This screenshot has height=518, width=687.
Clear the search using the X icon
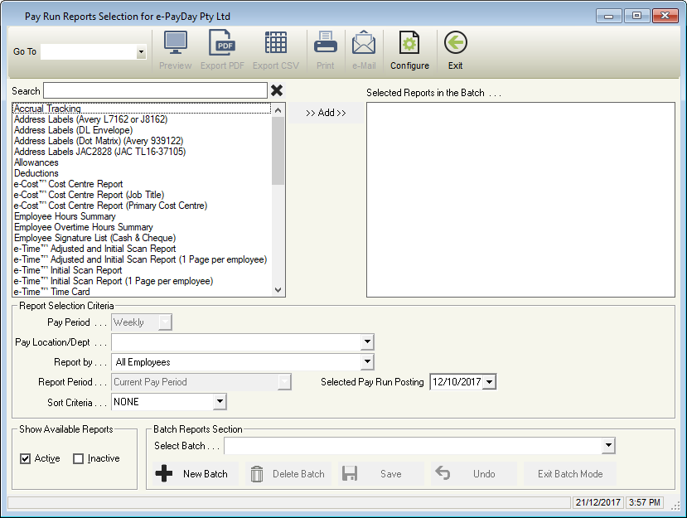click(x=277, y=90)
